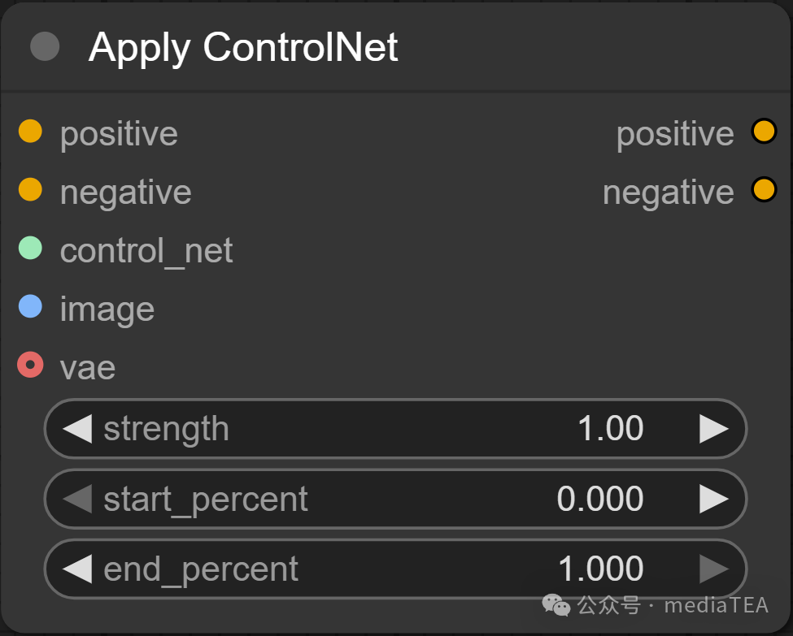
Task: Click the negative input connection dot
Action: [x=30, y=189]
